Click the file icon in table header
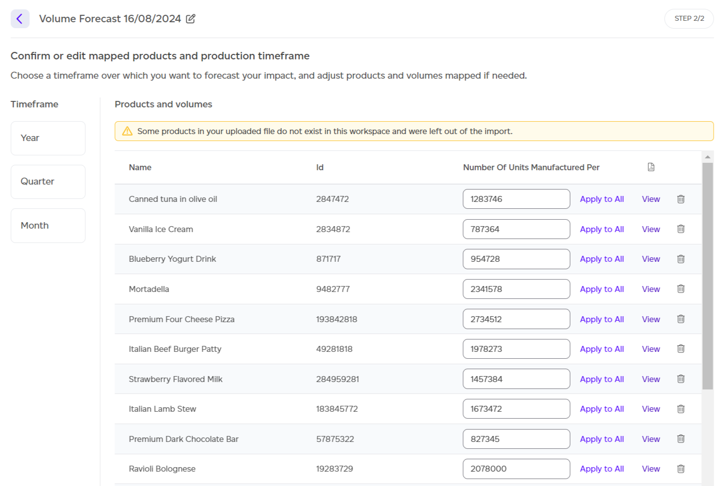 tap(651, 167)
